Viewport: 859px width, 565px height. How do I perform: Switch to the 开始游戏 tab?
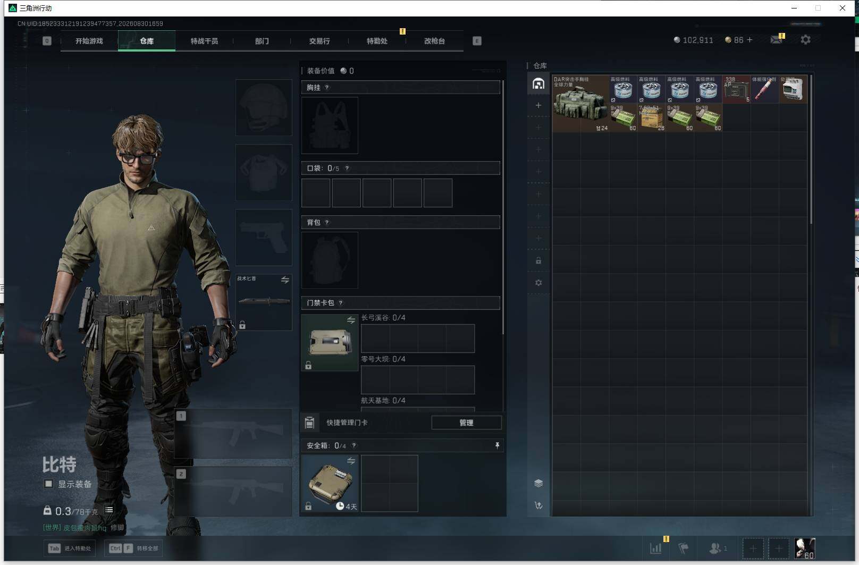tap(89, 41)
